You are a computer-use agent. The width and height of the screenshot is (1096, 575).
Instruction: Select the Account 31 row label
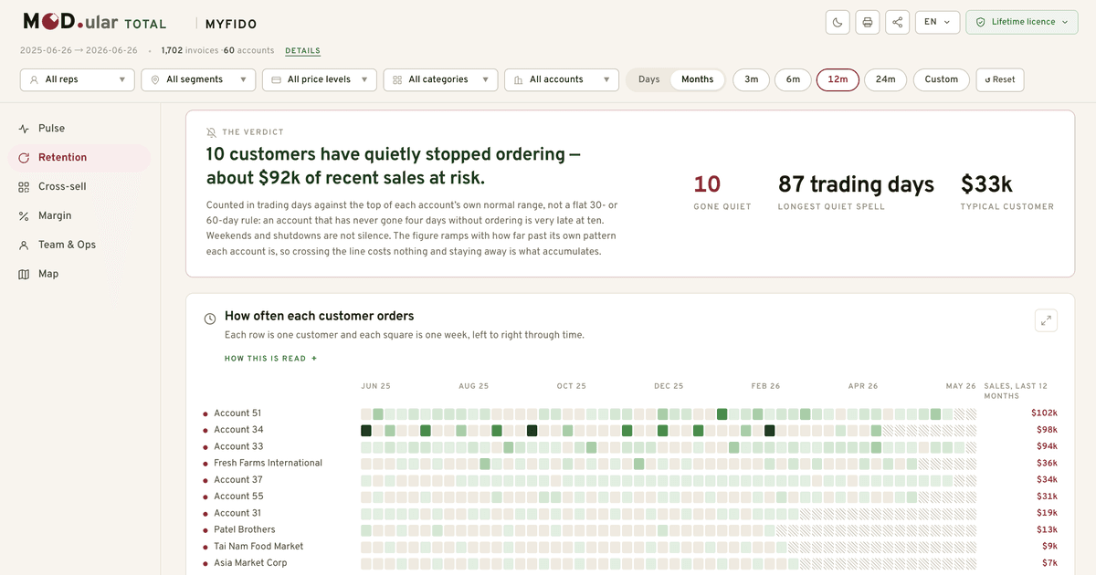click(237, 513)
